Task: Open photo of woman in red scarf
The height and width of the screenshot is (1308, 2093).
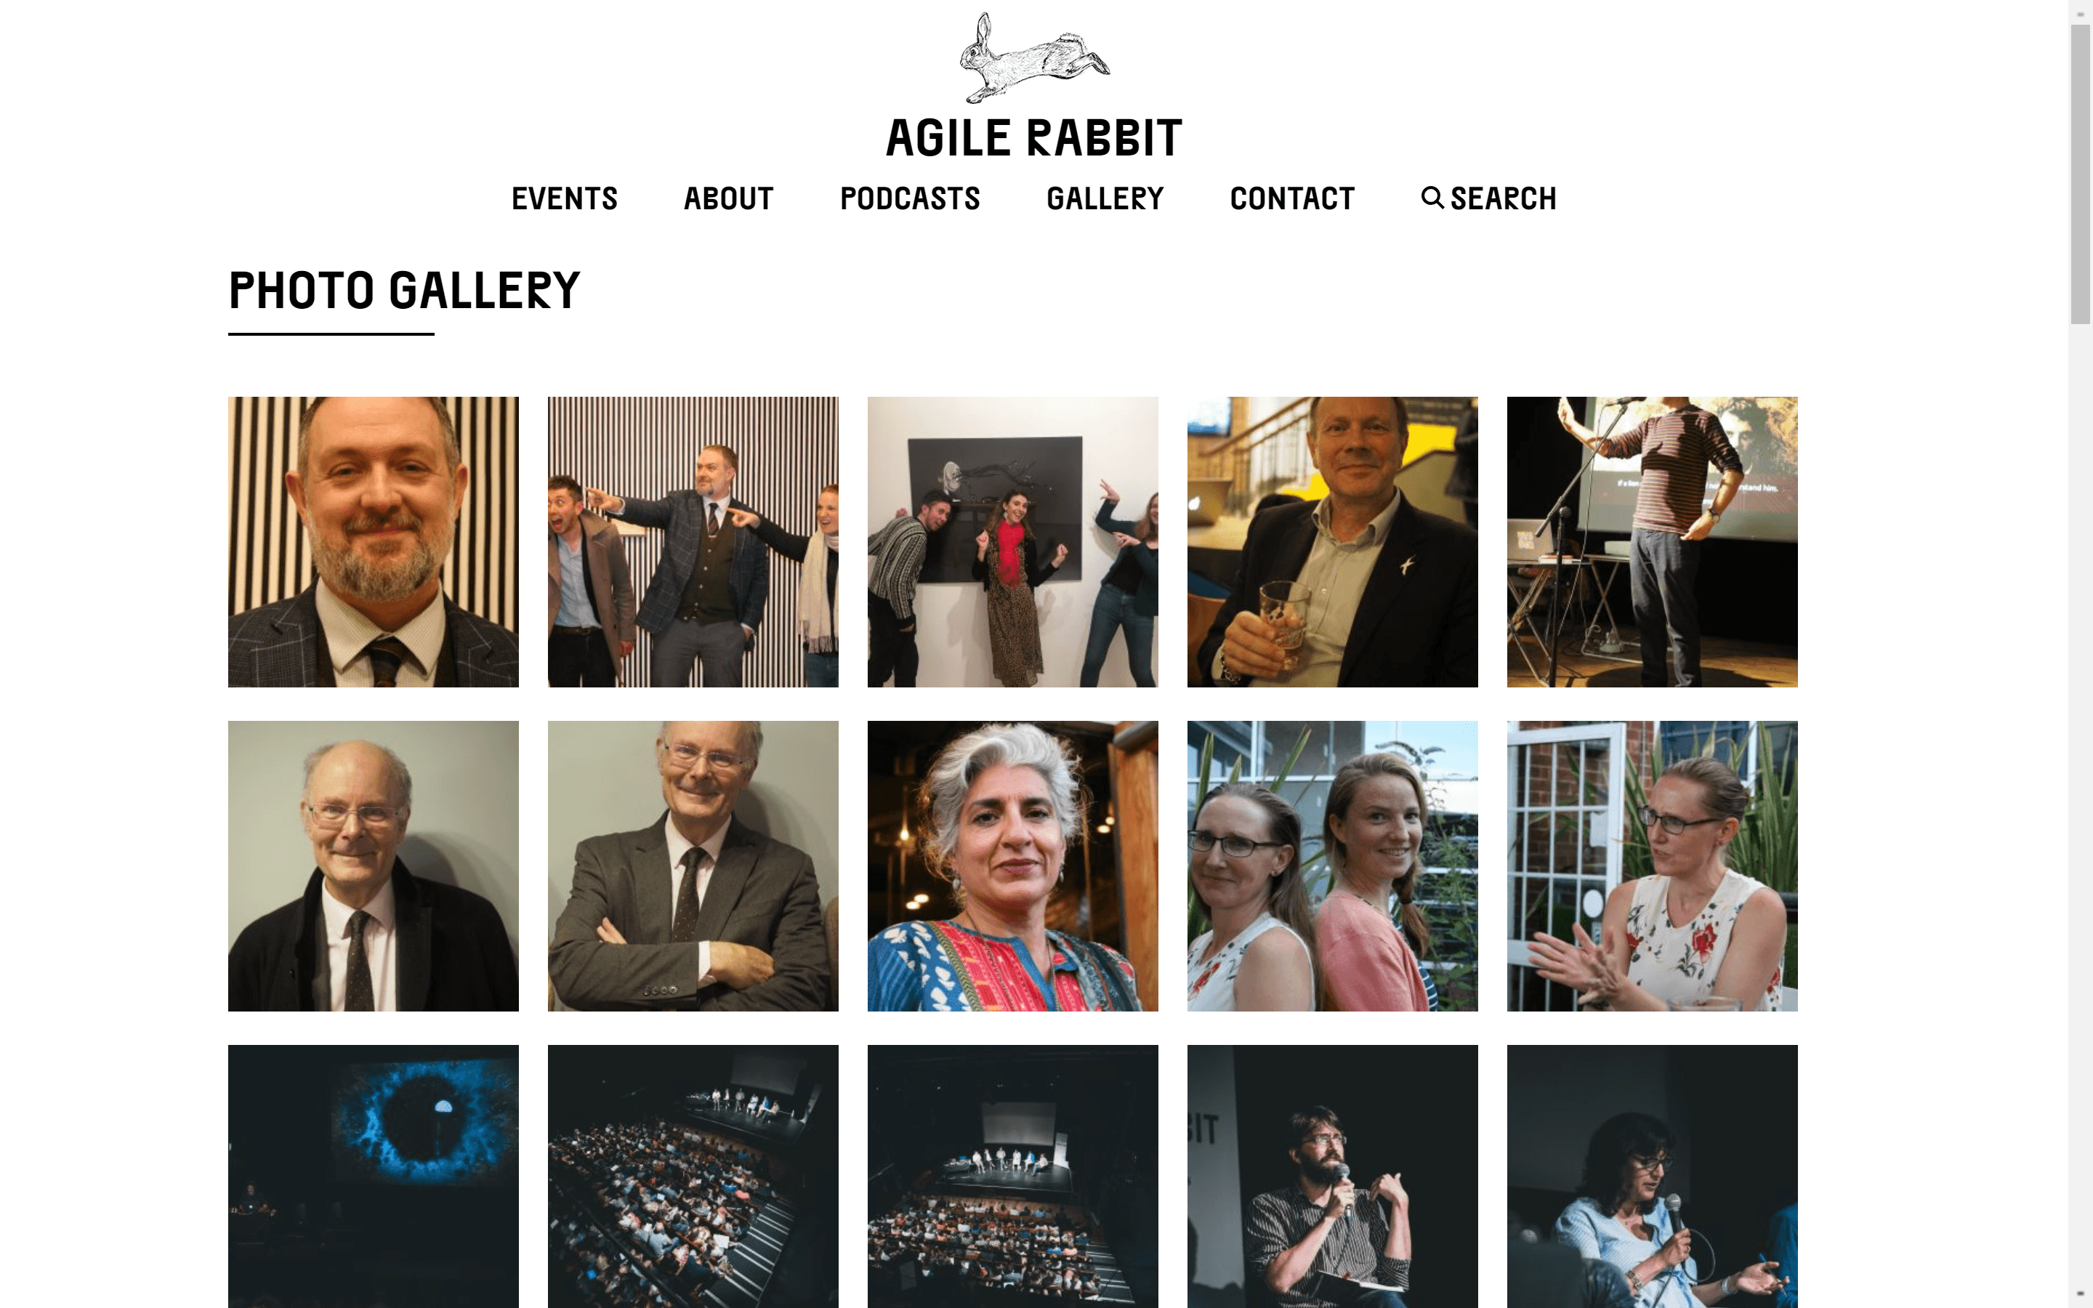Action: click(1013, 542)
